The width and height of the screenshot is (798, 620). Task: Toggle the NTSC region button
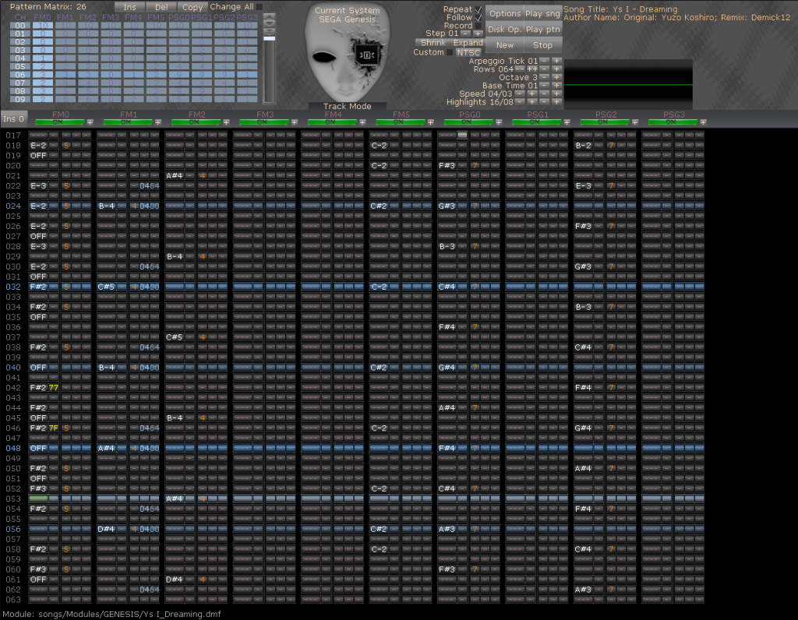coord(468,52)
